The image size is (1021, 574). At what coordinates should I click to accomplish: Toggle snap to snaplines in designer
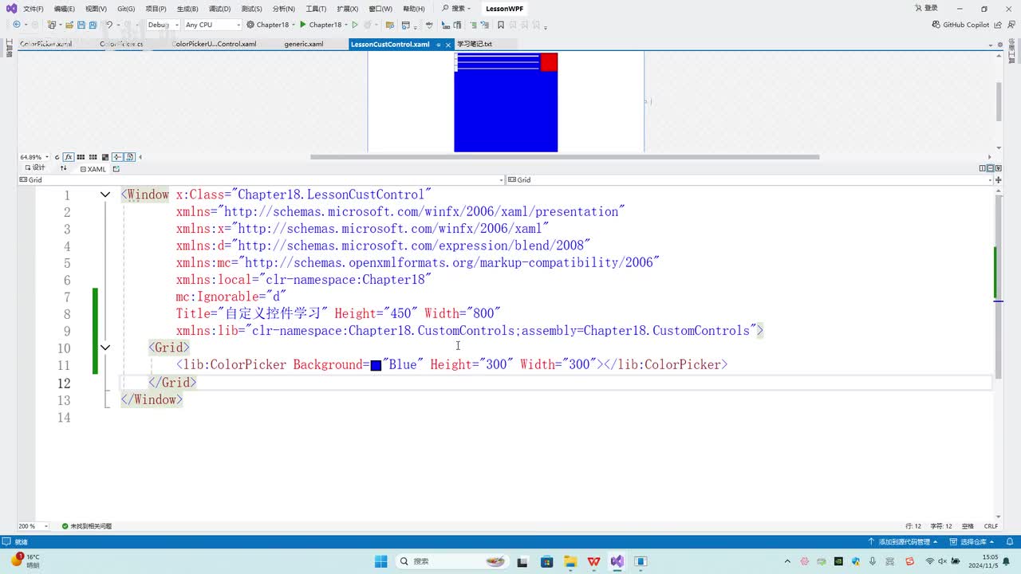[117, 157]
